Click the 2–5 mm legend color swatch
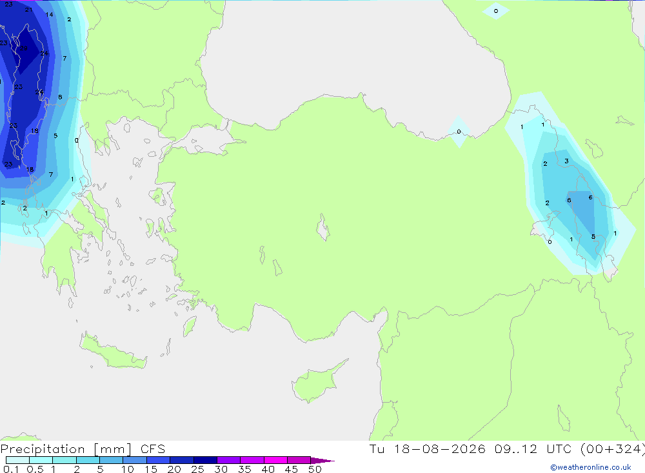The width and height of the screenshot is (645, 473). point(88,460)
